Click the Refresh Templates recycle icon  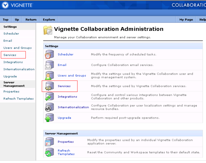click(49, 152)
